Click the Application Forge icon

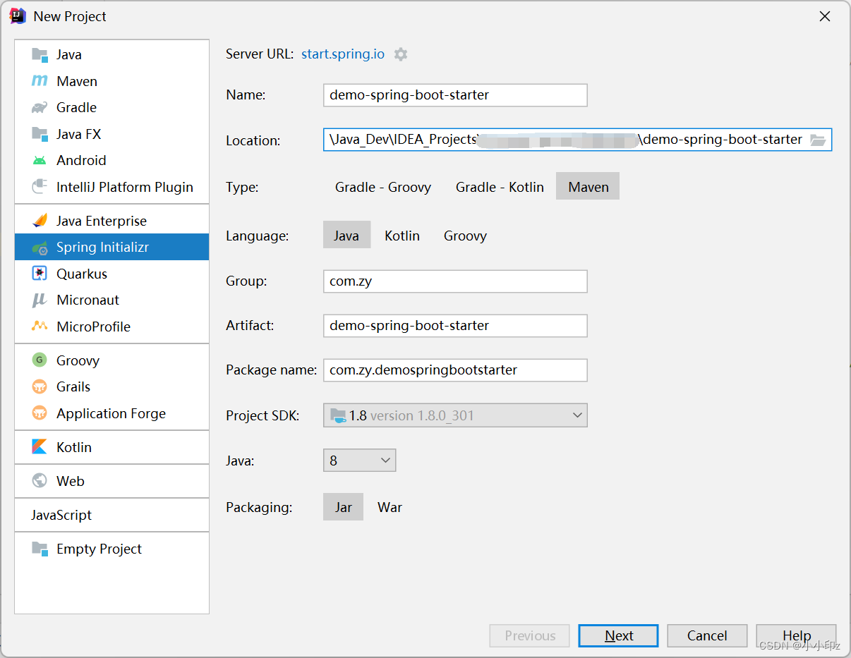[x=40, y=413]
